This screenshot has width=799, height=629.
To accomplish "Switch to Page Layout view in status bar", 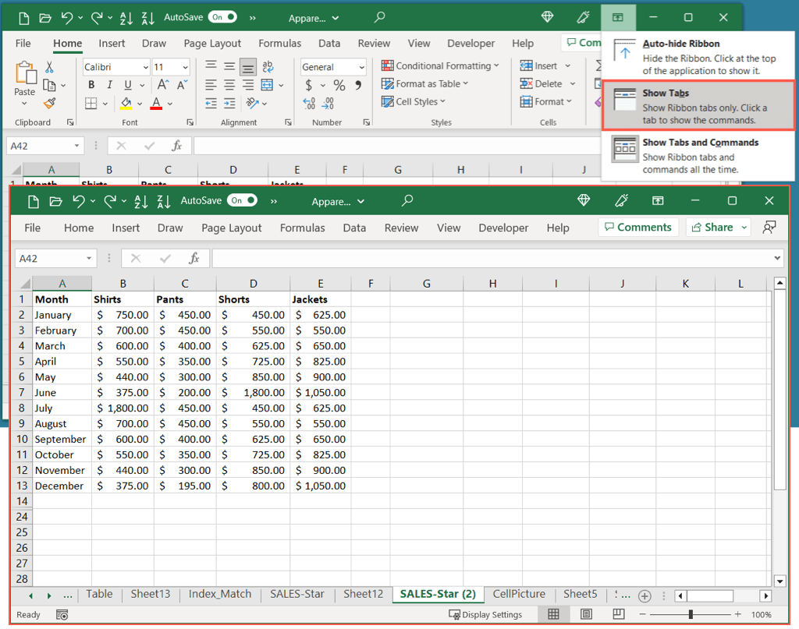I will click(x=586, y=614).
